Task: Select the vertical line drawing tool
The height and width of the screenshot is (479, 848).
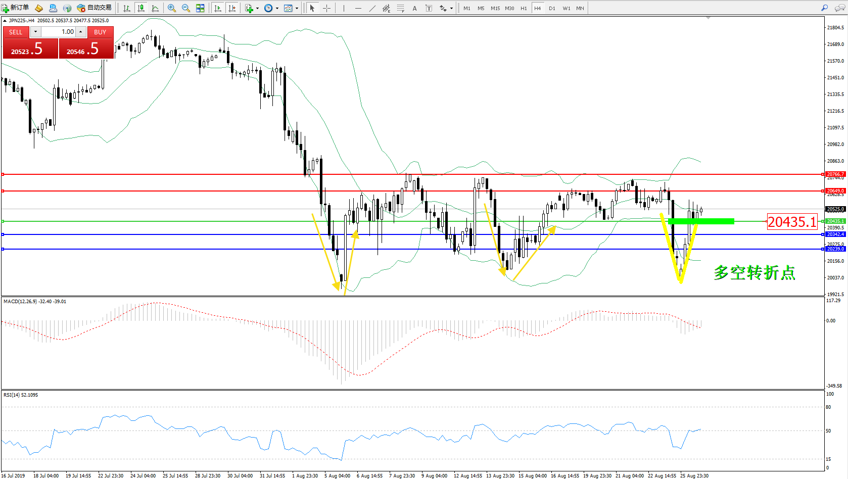Action: tap(344, 8)
